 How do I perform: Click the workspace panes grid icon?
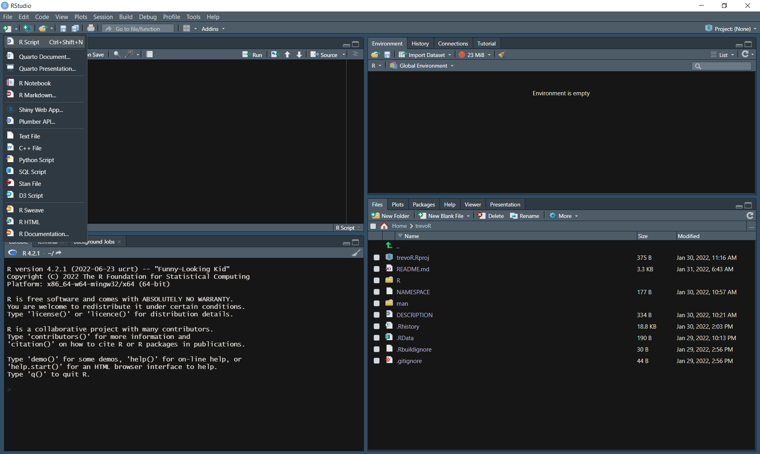click(187, 28)
